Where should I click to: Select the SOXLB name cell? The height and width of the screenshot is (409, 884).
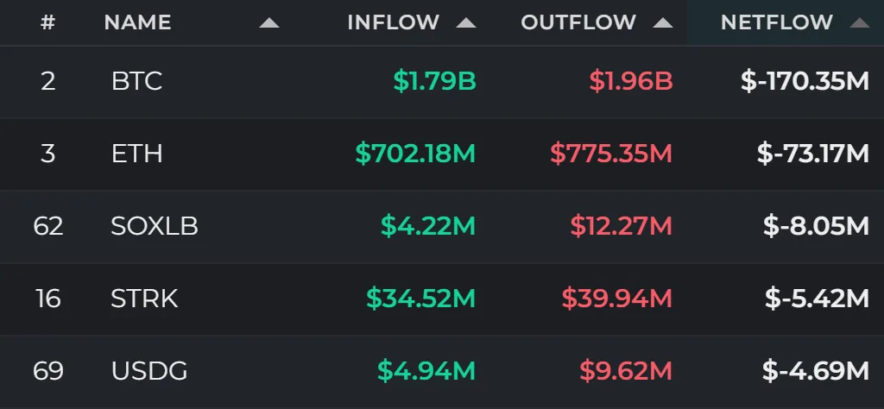155,226
